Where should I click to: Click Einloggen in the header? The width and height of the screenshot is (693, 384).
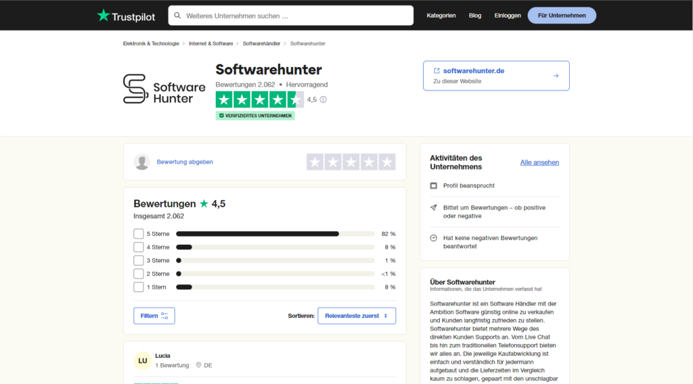[508, 16]
